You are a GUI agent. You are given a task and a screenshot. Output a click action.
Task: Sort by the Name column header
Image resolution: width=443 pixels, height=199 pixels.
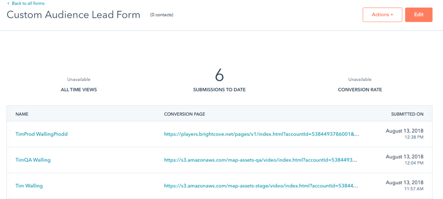click(22, 114)
